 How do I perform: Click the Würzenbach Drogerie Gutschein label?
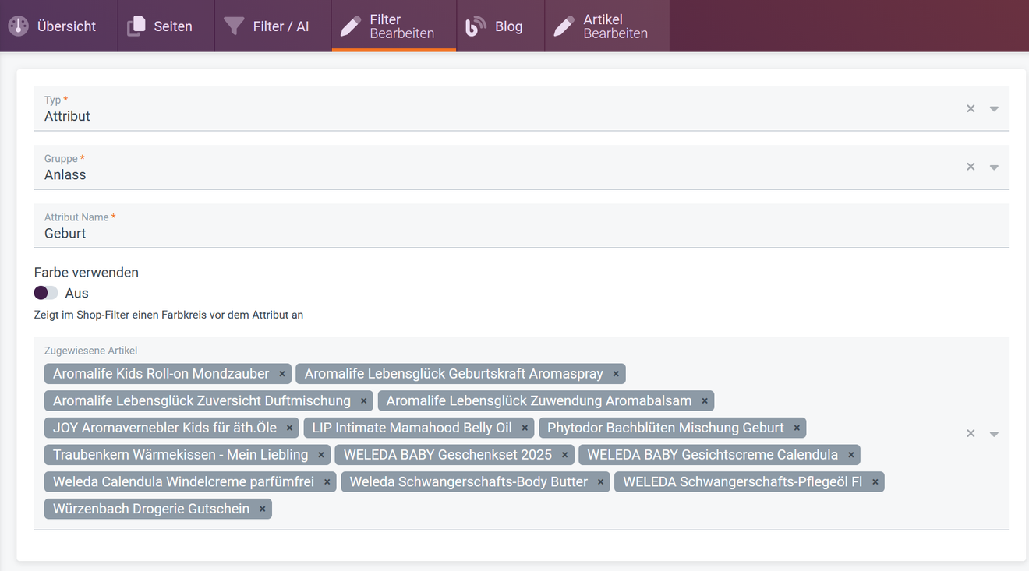pyautogui.click(x=151, y=509)
